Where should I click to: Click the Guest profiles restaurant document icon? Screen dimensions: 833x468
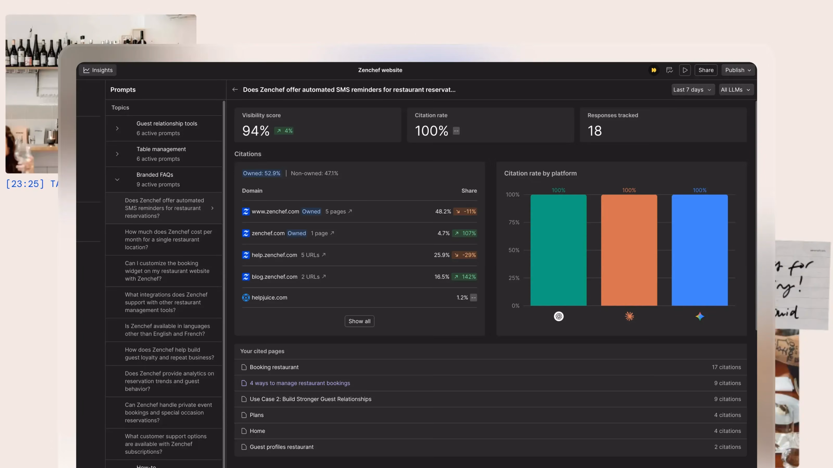point(244,447)
